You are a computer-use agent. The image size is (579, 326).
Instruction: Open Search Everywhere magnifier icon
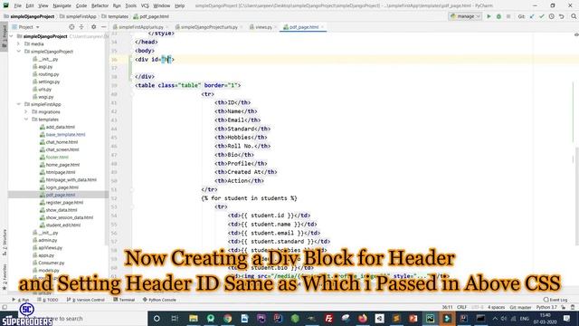point(574,16)
